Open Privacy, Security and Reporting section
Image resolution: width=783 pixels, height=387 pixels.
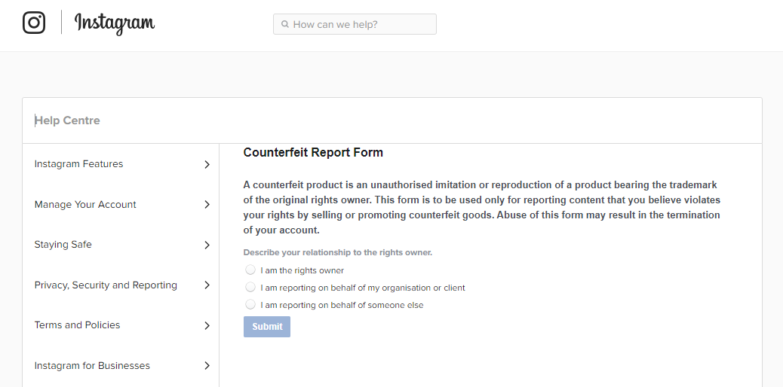(106, 285)
